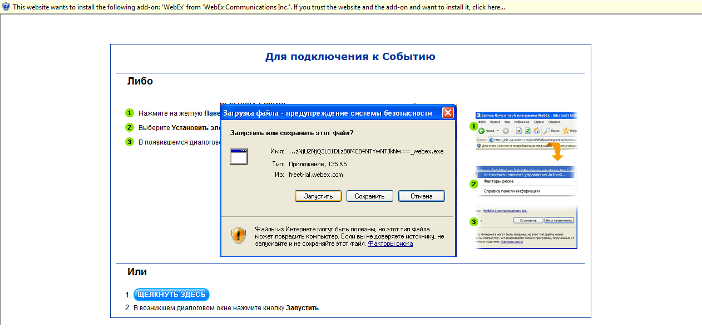The width and height of the screenshot is (702, 328).
Task: Click the 'freetrial.webex.com' source text
Action: [316, 175]
